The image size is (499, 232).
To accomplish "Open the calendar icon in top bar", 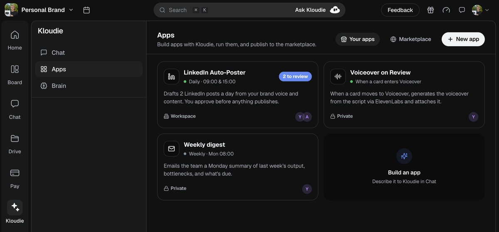I will [86, 10].
